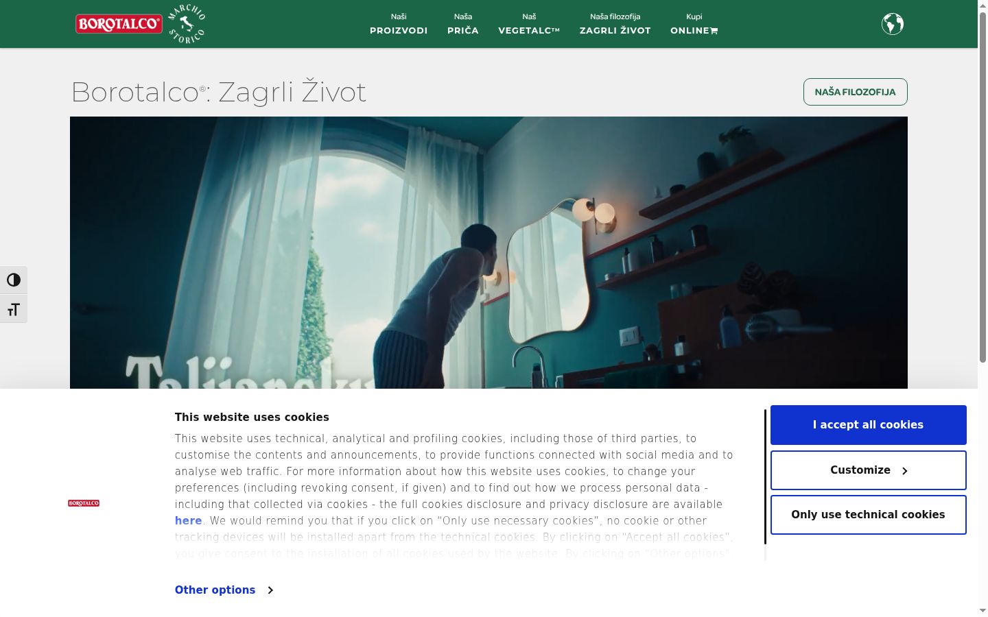
Task: Open the globe language selector
Action: point(893,24)
